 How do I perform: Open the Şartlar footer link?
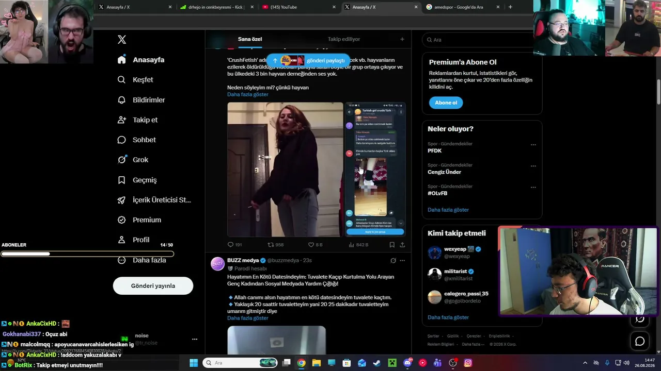coord(433,336)
